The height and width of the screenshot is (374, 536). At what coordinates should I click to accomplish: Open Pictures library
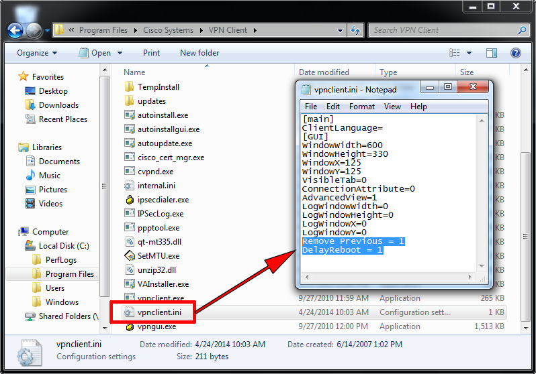point(46,190)
